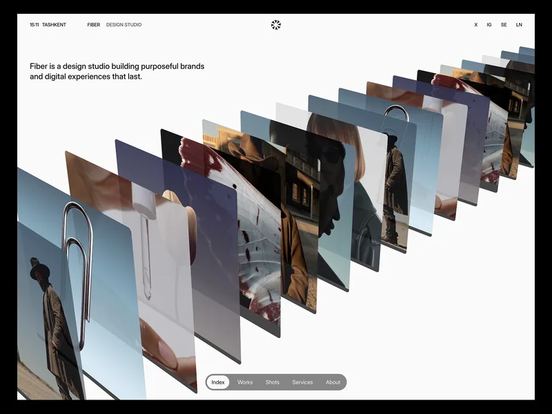Screen dimensions: 552x414
Task: Open the Services tab
Action: click(302, 382)
